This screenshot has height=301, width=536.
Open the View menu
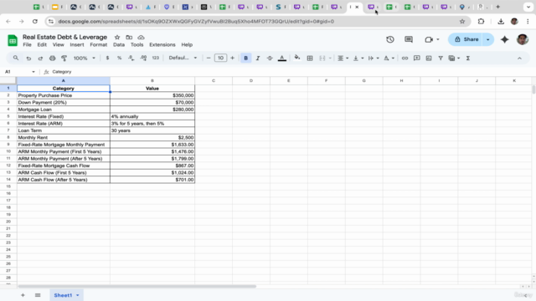pos(58,44)
